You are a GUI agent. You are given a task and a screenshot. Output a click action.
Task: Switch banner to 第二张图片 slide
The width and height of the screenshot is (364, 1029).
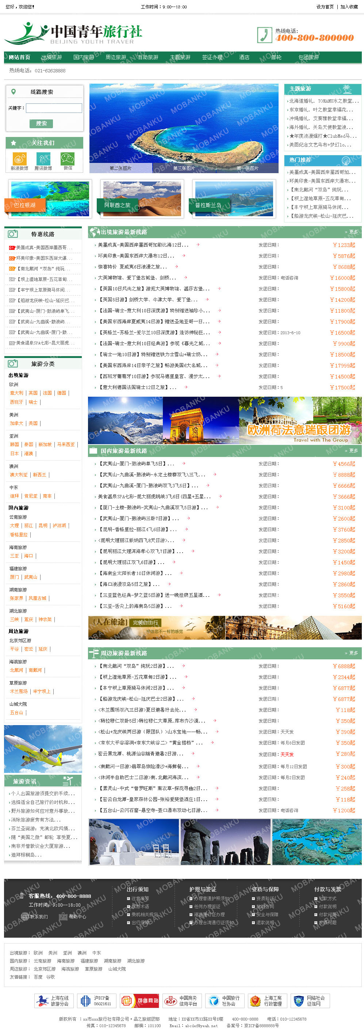(120, 168)
